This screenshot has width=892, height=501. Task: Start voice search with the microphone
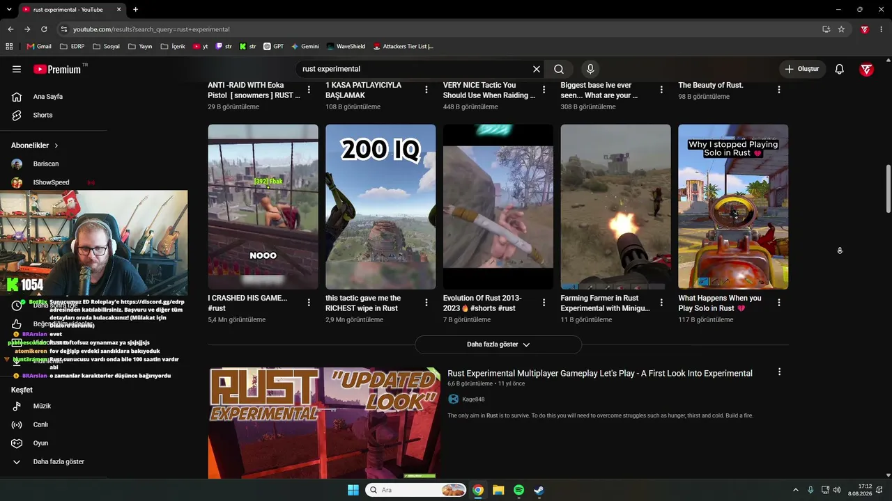click(590, 69)
